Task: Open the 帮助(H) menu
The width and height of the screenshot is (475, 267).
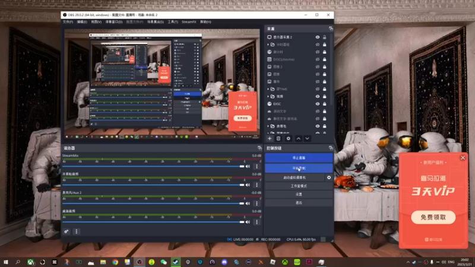Action: pyautogui.click(x=205, y=22)
